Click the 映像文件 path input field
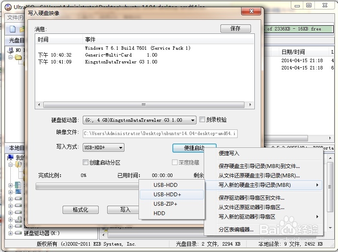The height and width of the screenshot is (252, 338). click(x=160, y=134)
